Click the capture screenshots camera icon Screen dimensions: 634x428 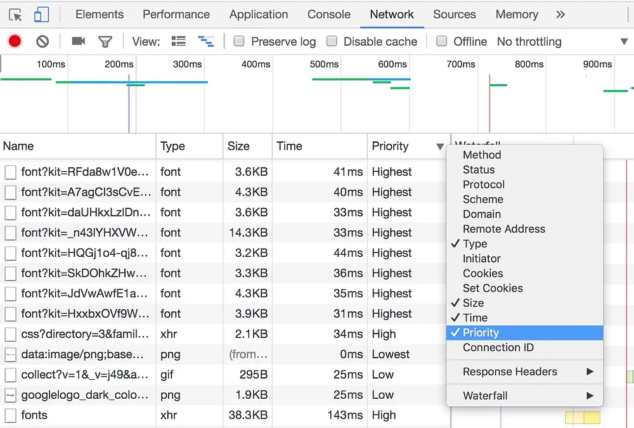[79, 42]
